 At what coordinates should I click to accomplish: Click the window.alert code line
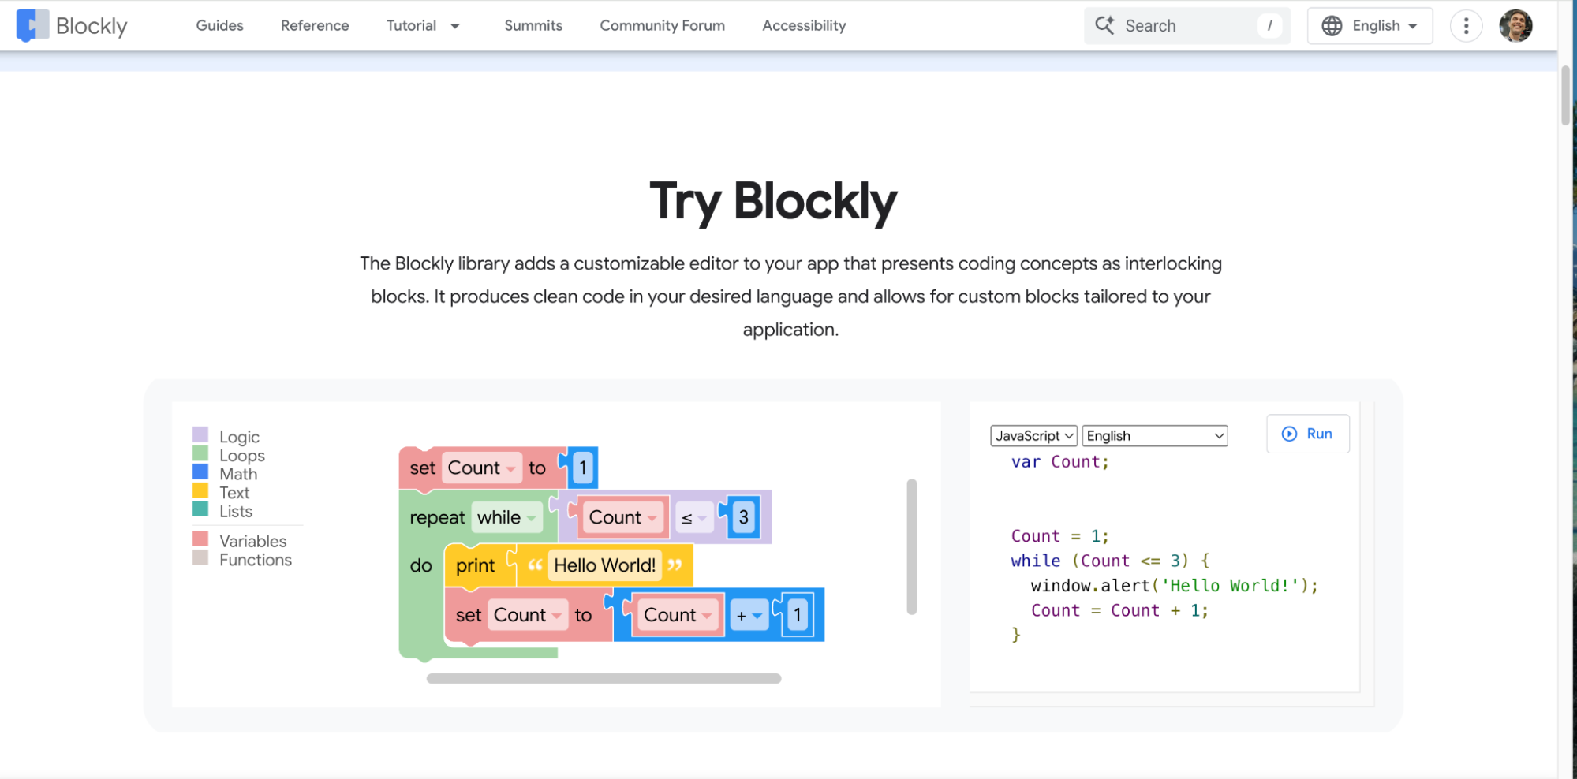click(1174, 586)
